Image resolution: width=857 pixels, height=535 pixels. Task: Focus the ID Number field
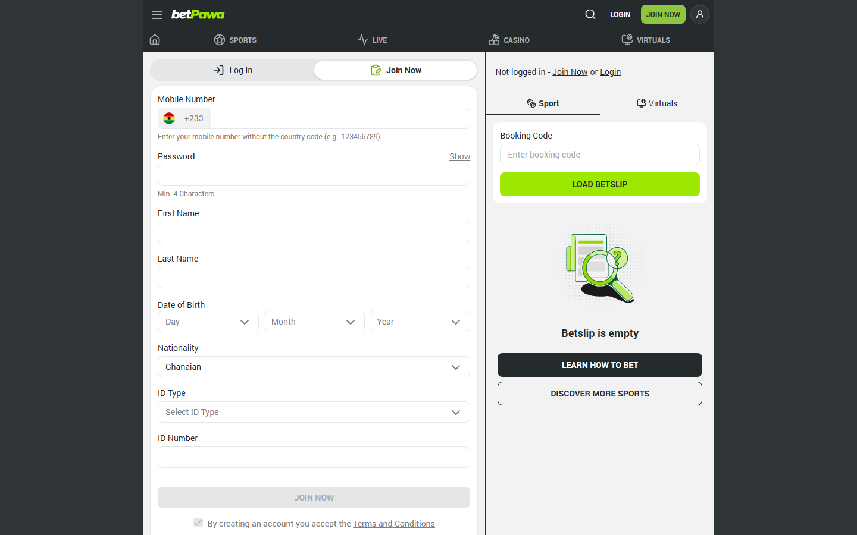click(314, 457)
